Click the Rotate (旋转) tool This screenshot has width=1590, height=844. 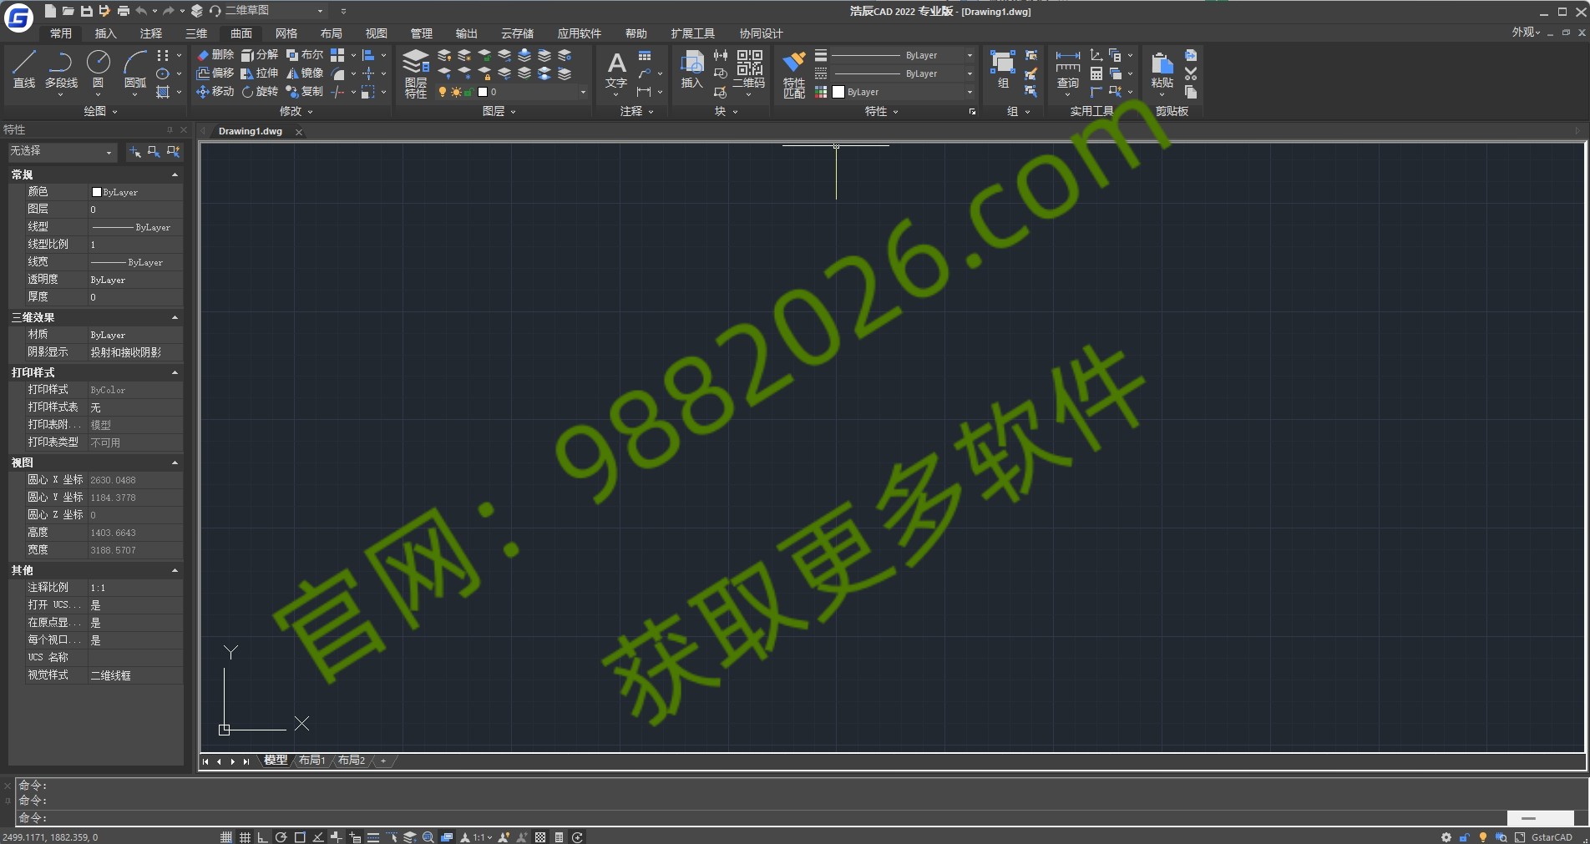click(260, 92)
